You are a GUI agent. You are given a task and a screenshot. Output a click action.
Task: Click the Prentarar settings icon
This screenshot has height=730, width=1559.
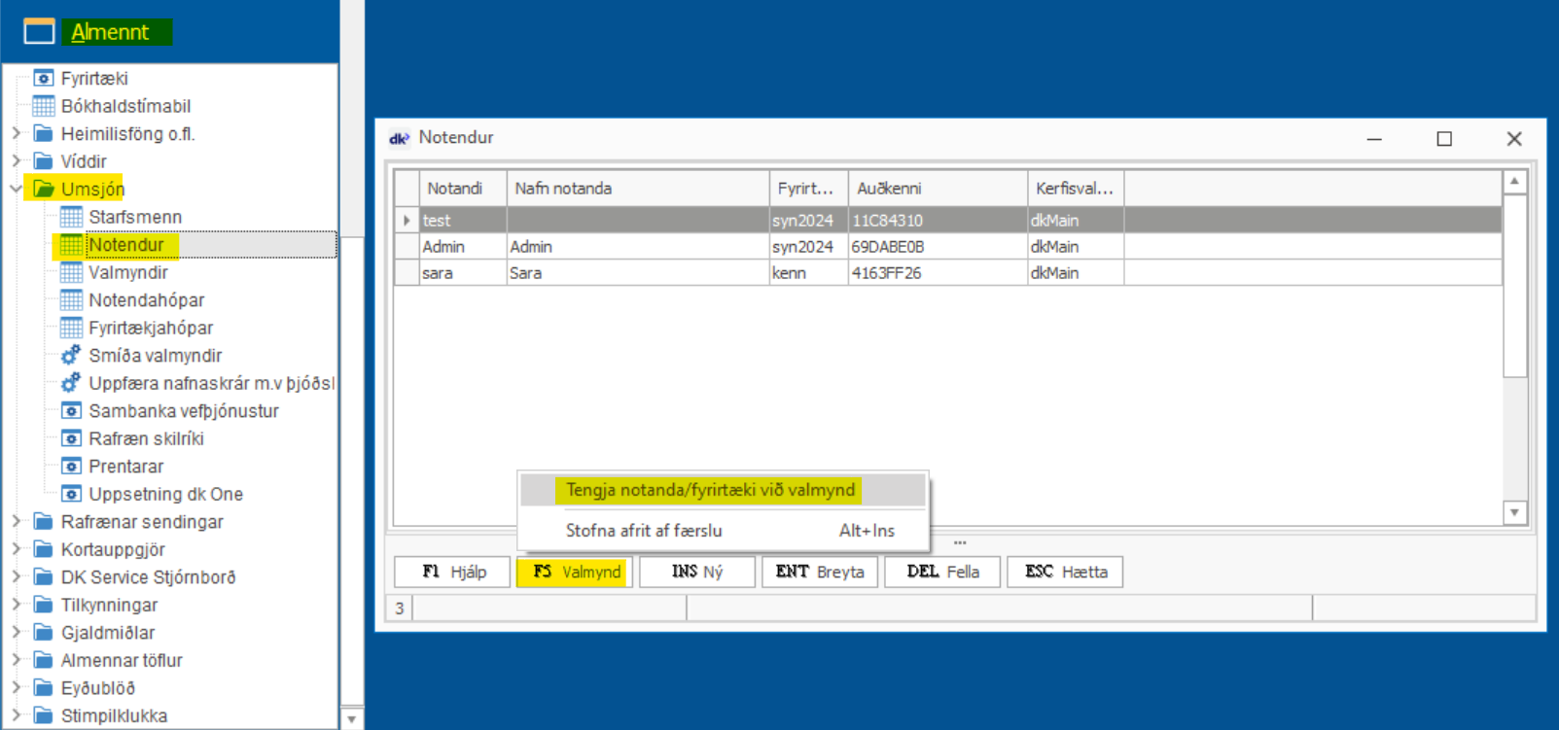(71, 467)
